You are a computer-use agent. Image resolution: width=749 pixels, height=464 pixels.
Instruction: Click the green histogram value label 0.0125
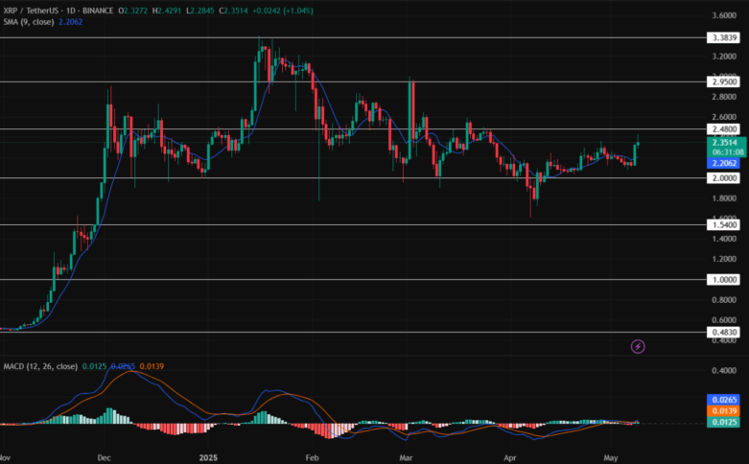[723, 422]
